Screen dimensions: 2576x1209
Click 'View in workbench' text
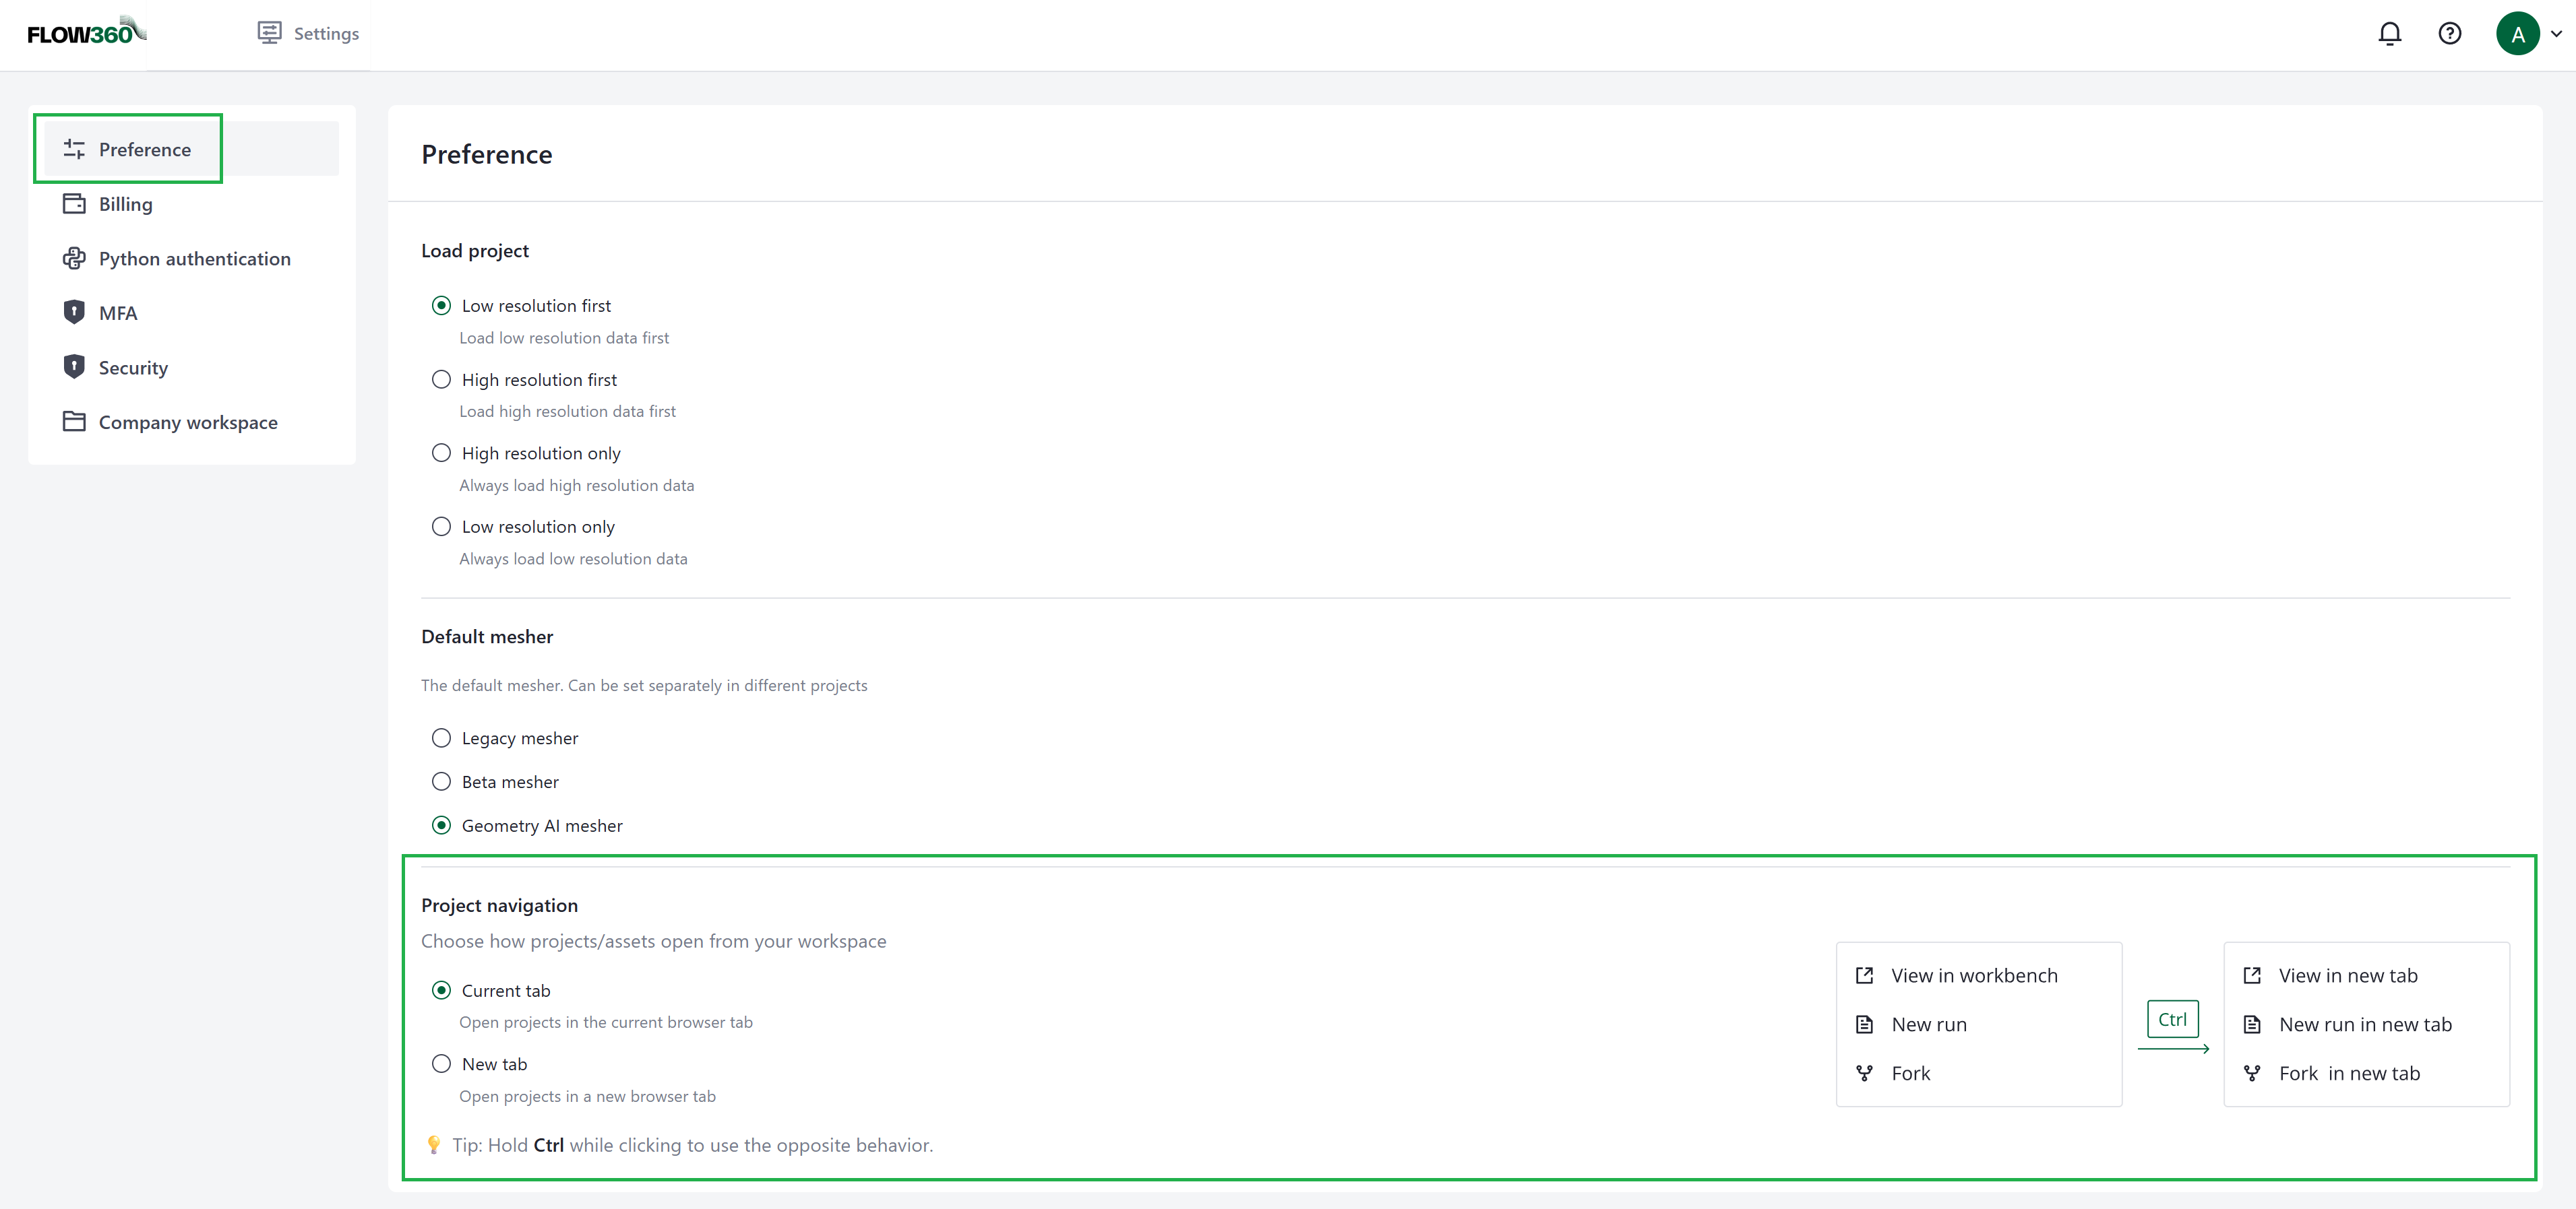[x=1974, y=975]
